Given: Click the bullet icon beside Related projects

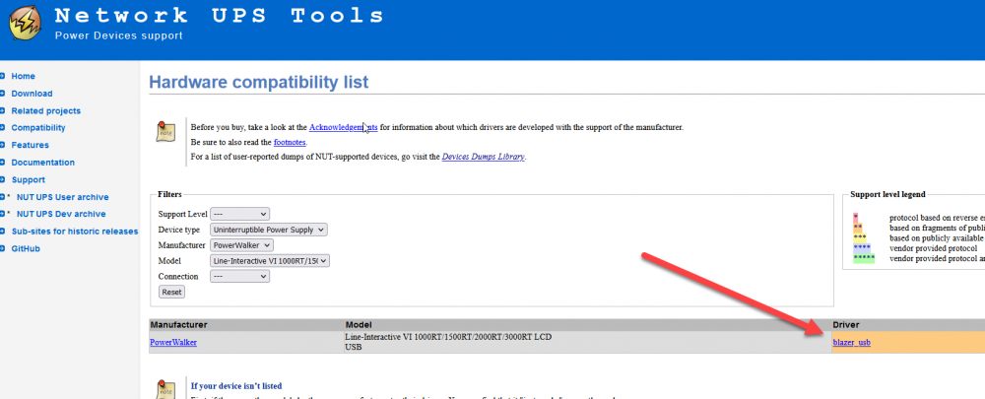Looking at the screenshot, I should 3,110.
